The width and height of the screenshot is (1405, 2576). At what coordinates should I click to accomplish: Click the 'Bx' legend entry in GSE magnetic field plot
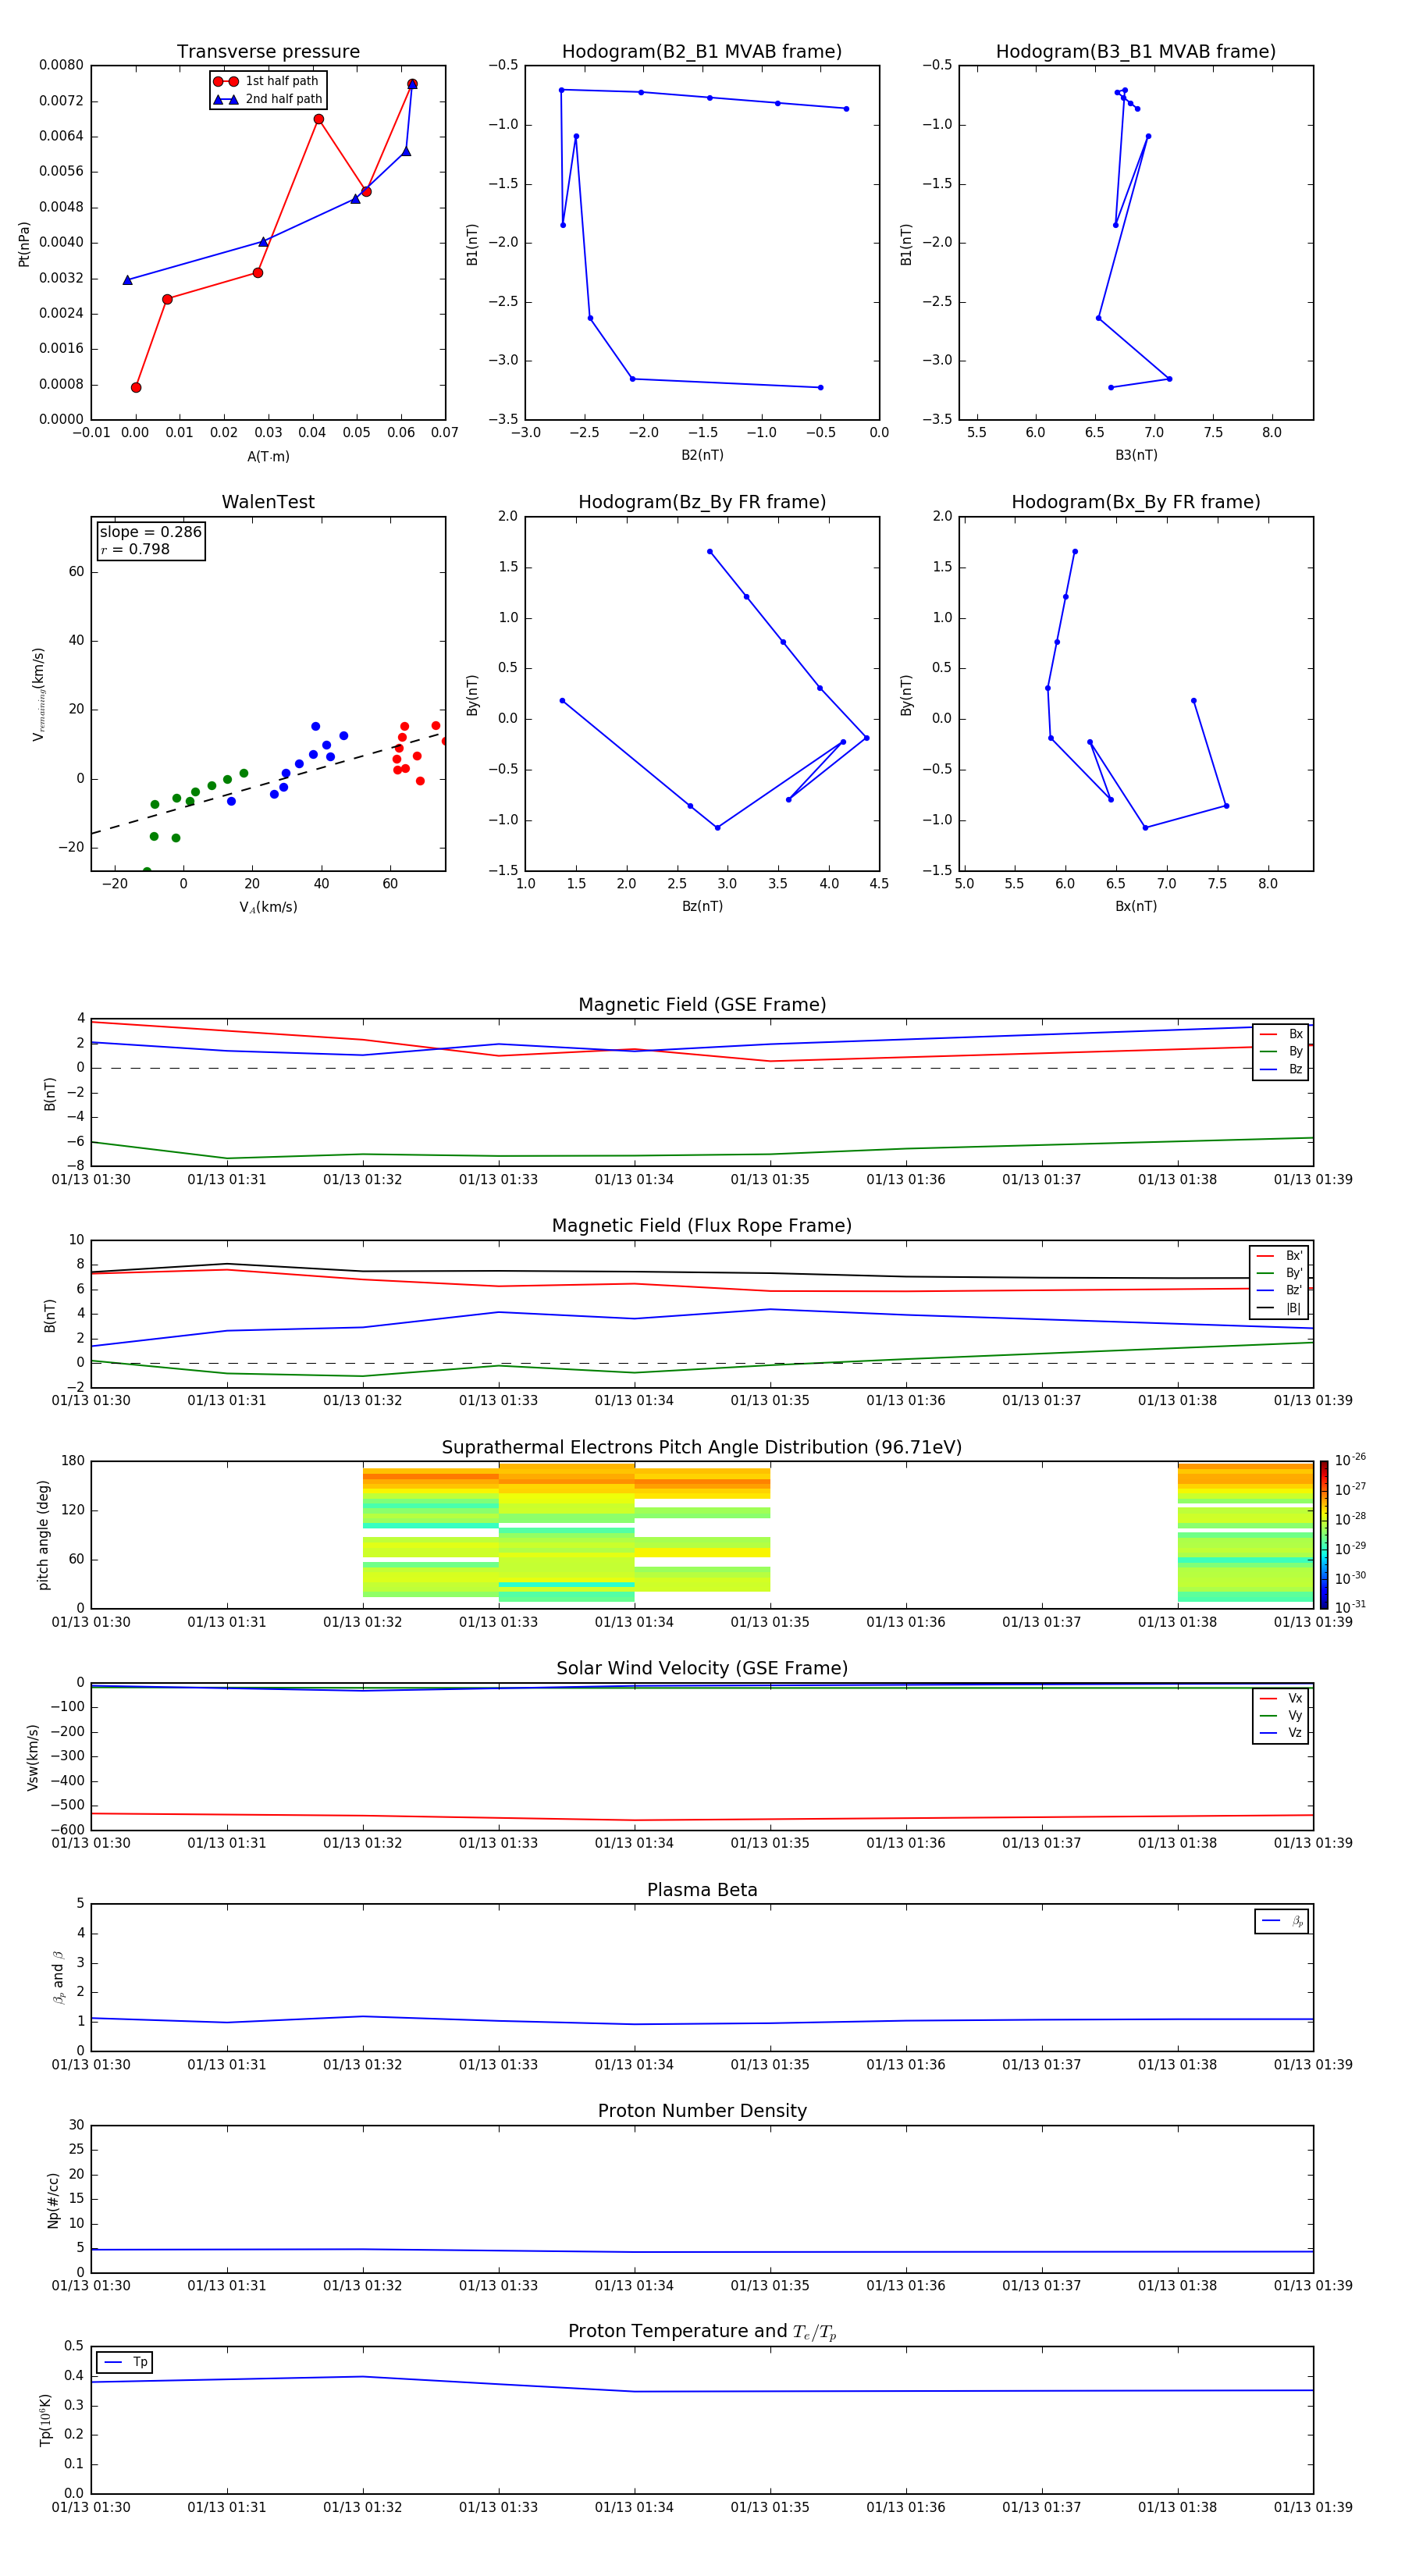point(1281,1034)
